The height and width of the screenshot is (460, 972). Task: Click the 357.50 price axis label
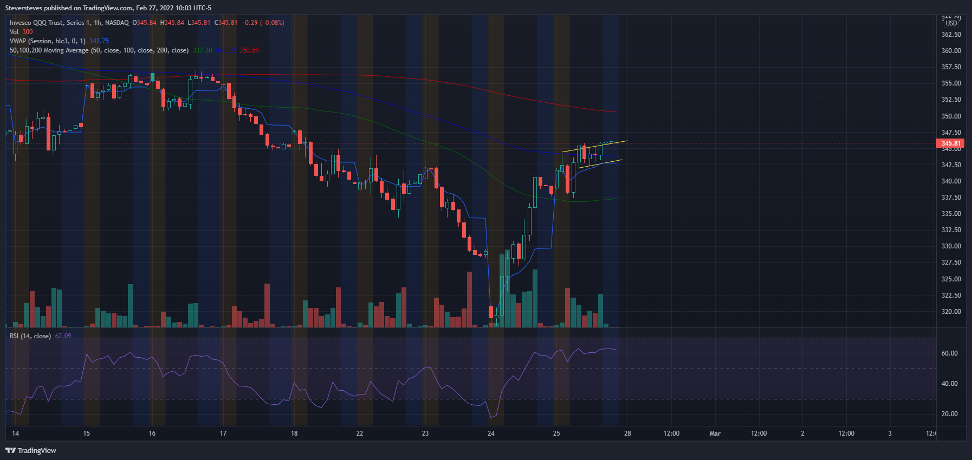tap(951, 67)
